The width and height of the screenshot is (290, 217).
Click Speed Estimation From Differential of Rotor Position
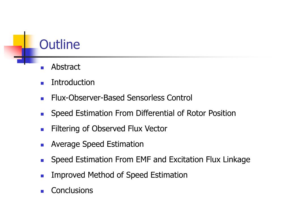(144, 113)
